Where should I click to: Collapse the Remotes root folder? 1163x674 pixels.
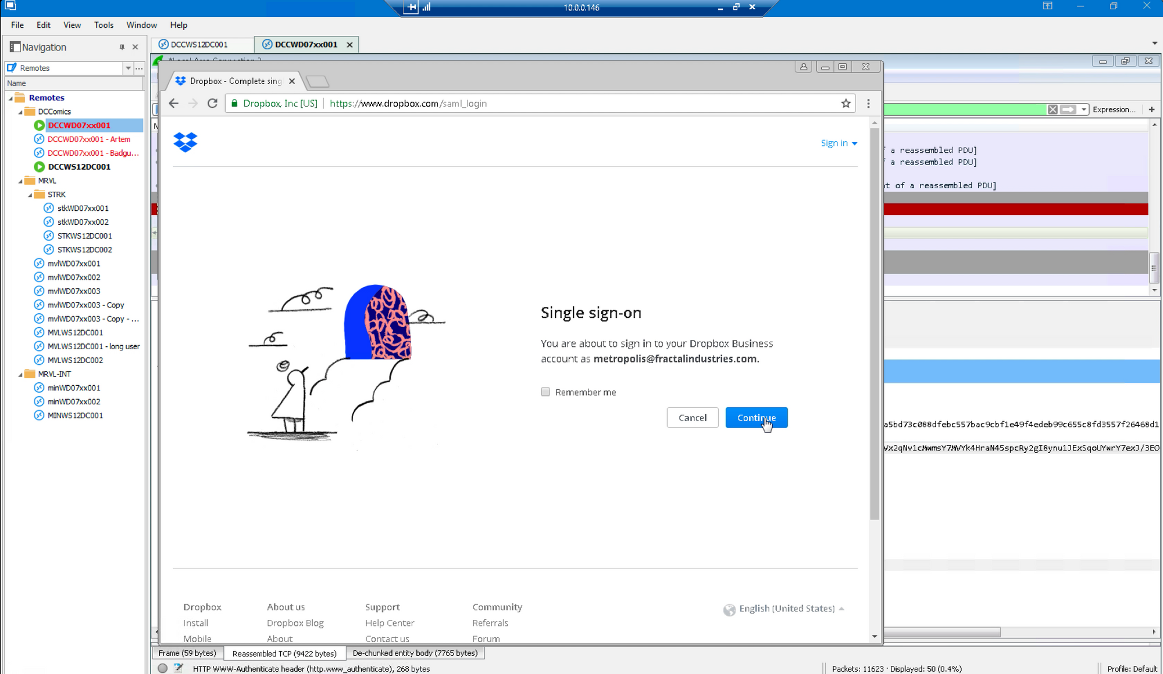(10, 98)
